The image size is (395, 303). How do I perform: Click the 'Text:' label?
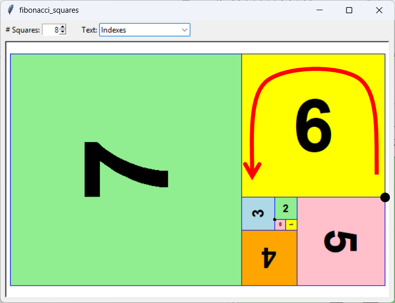click(x=89, y=30)
